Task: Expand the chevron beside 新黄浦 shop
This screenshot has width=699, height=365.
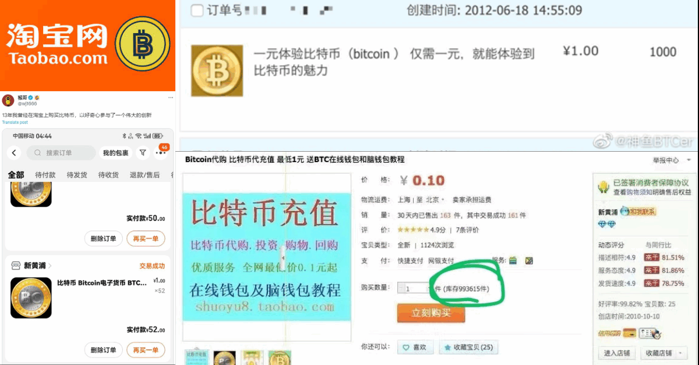Action: (x=50, y=266)
